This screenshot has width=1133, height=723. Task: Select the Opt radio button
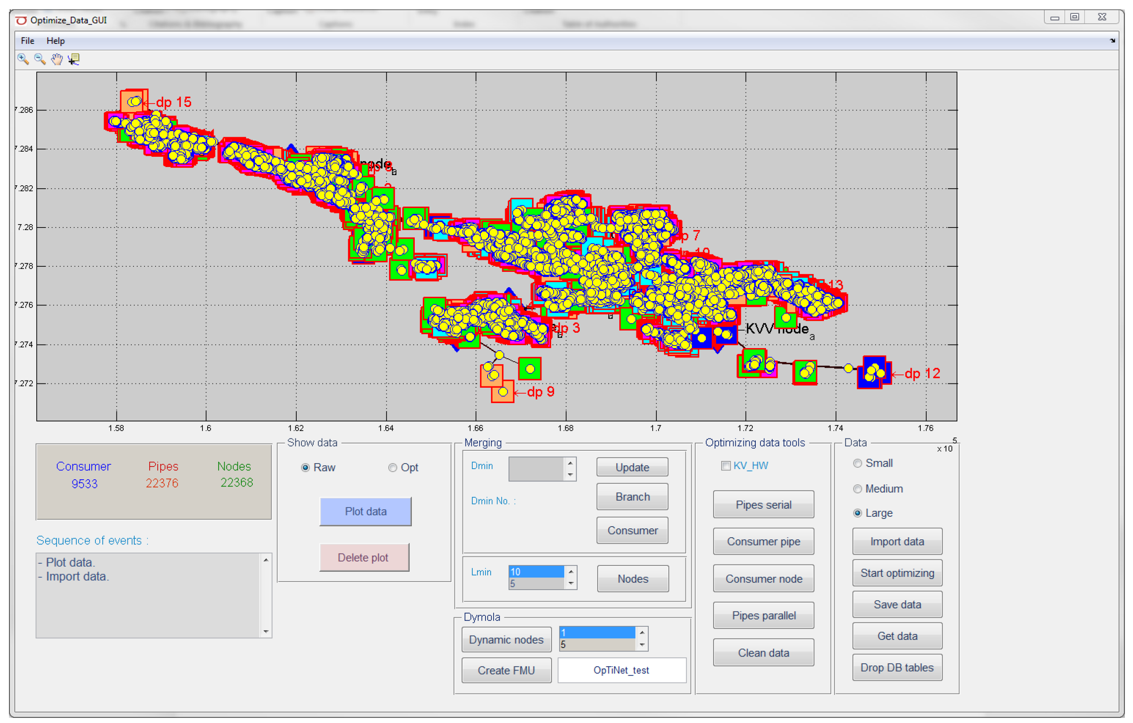tap(393, 467)
